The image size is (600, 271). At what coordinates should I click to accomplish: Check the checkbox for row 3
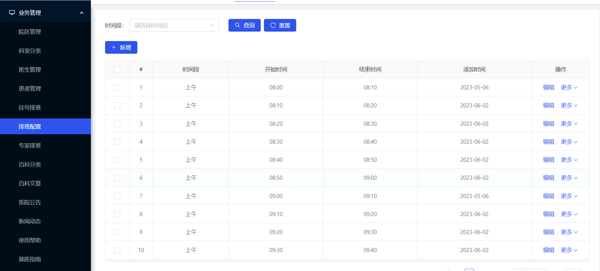[x=117, y=124]
